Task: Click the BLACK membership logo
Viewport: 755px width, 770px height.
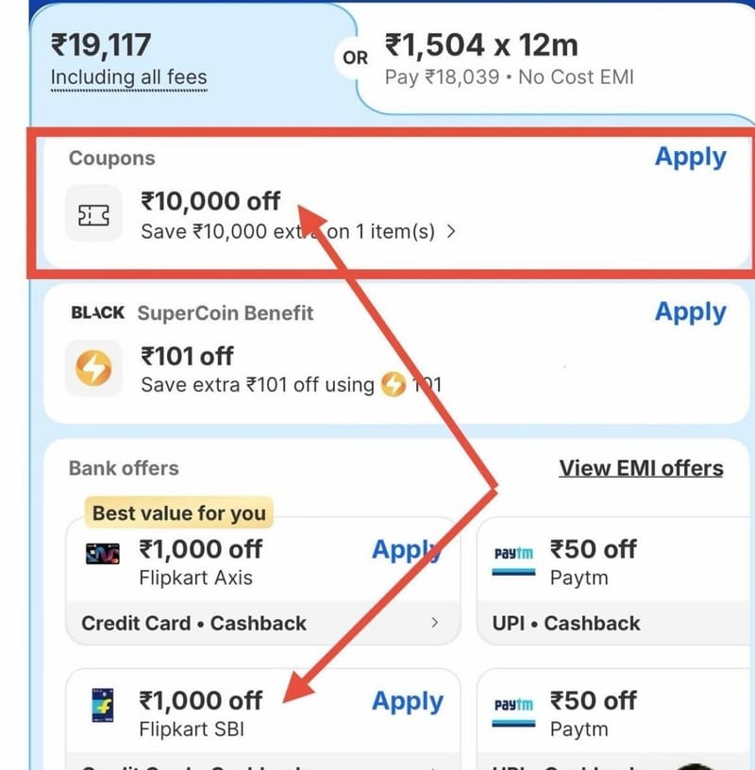Action: (98, 312)
